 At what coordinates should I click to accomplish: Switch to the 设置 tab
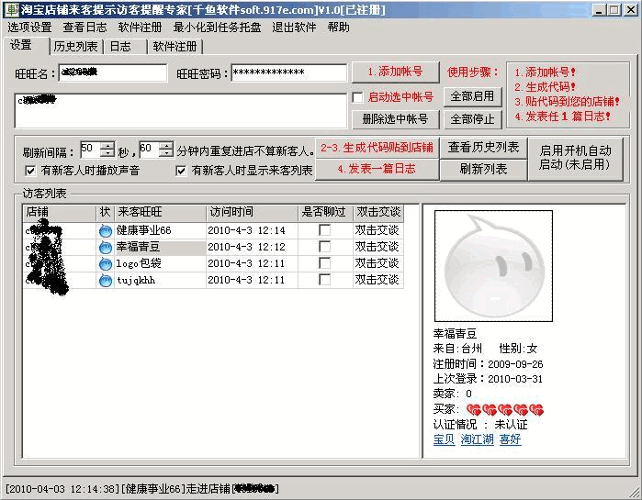(26, 45)
